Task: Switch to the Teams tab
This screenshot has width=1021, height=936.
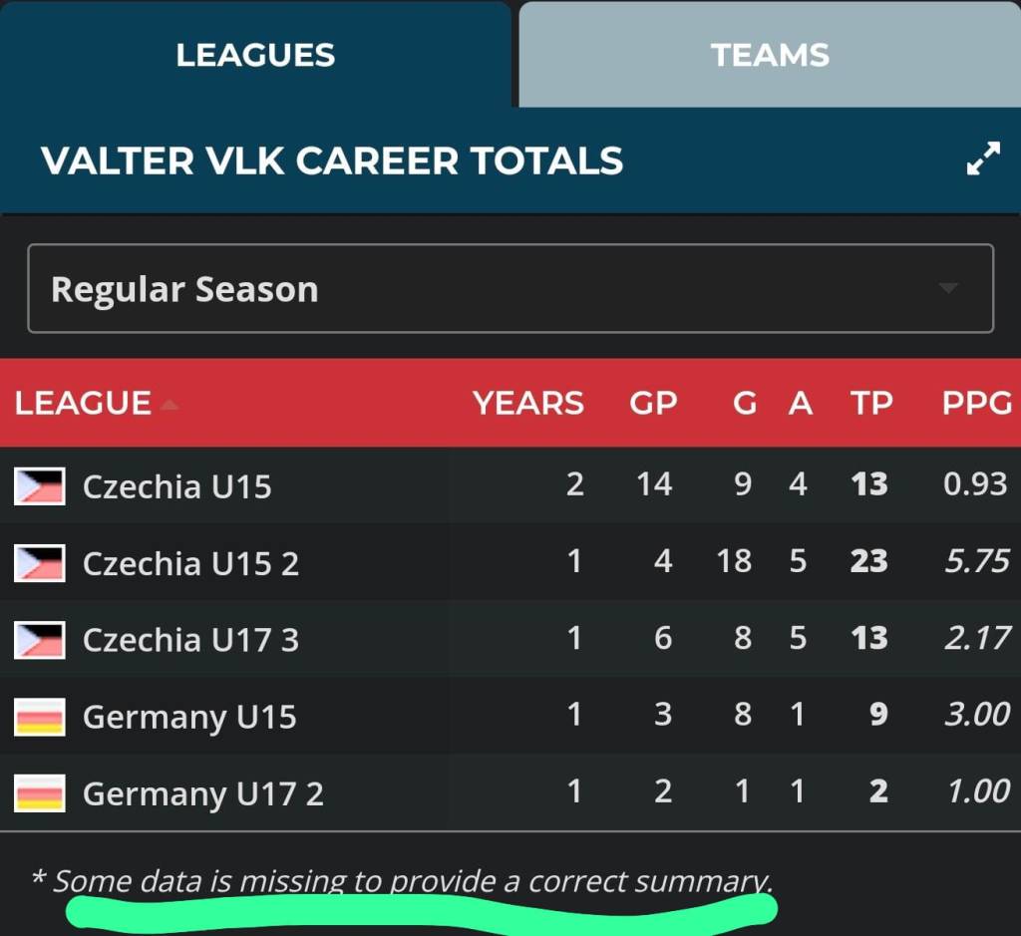Action: click(770, 55)
